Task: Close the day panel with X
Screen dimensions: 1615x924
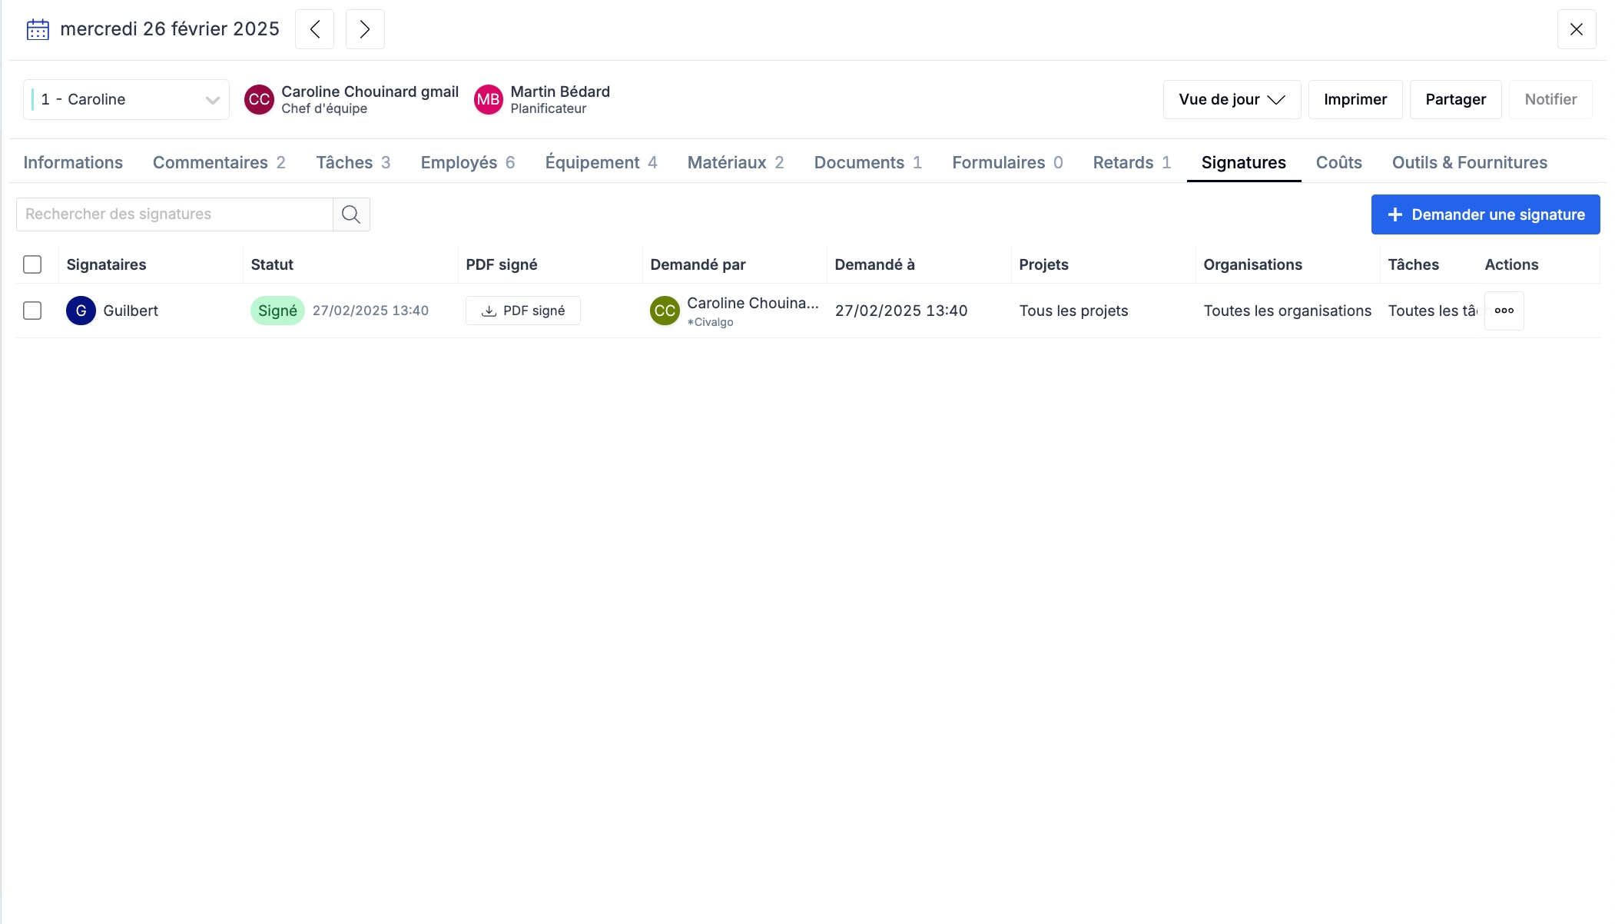Action: coord(1576,29)
